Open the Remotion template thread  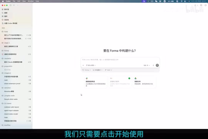[17, 92]
